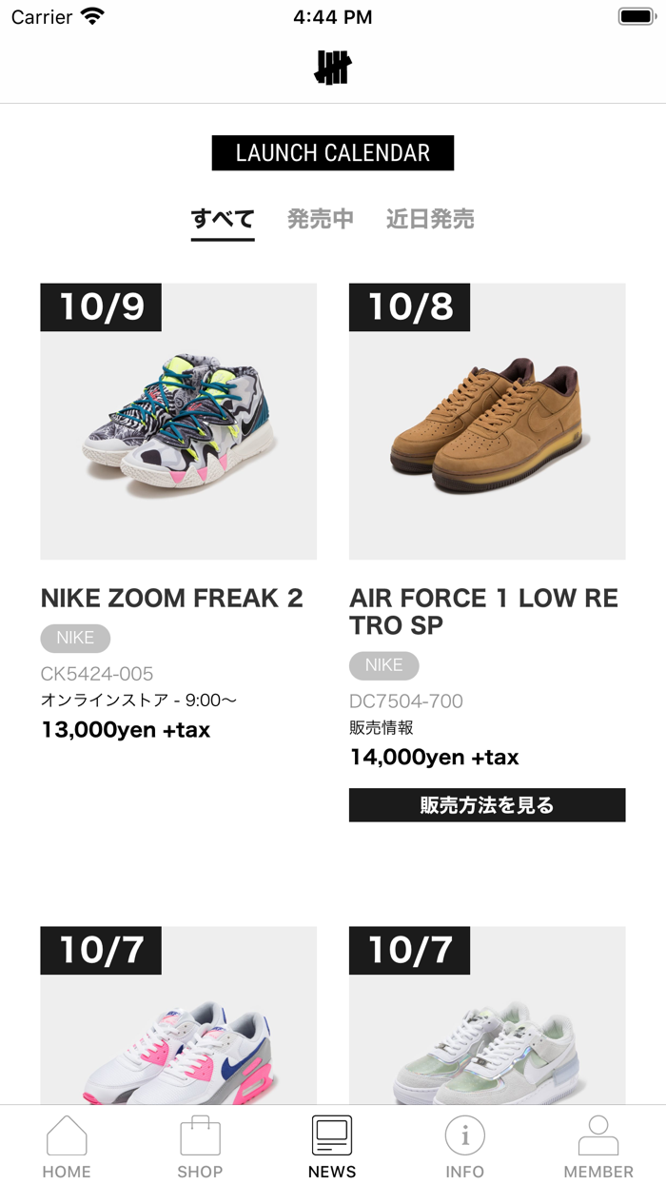Image resolution: width=666 pixels, height=1184 pixels.
Task: Open the HOME tab icon
Action: point(67,1135)
